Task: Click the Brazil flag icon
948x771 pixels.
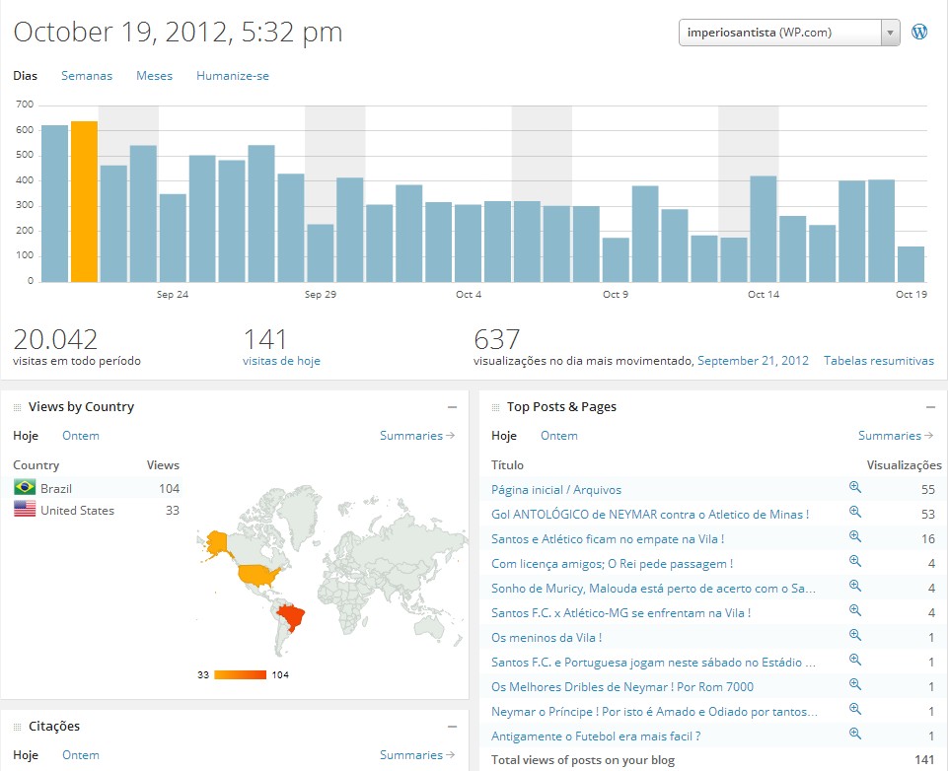Action: click(x=25, y=488)
